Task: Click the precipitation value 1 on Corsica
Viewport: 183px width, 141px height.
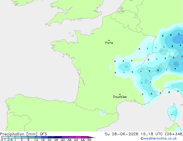Action: click(172, 115)
